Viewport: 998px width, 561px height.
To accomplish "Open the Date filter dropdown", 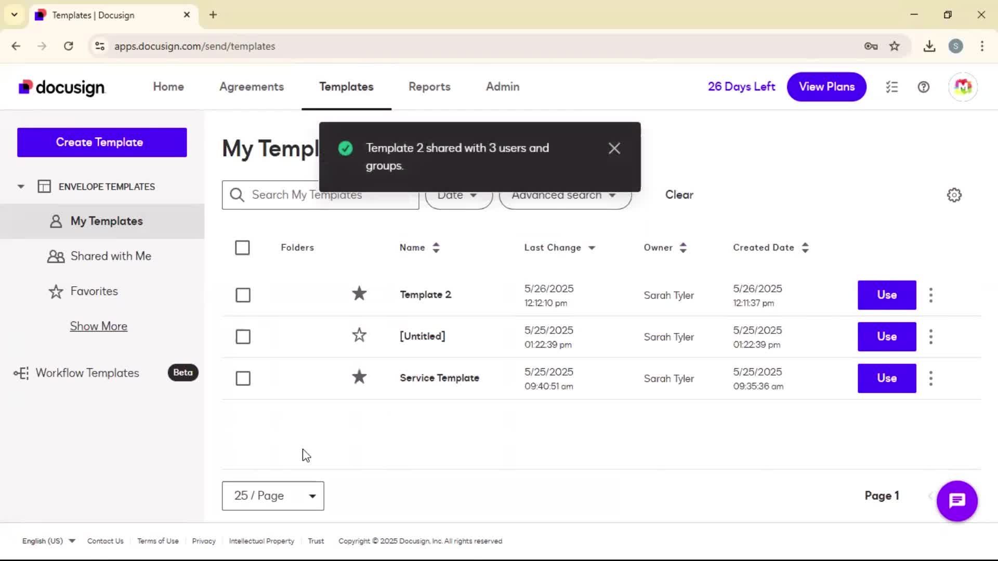I will click(x=458, y=195).
